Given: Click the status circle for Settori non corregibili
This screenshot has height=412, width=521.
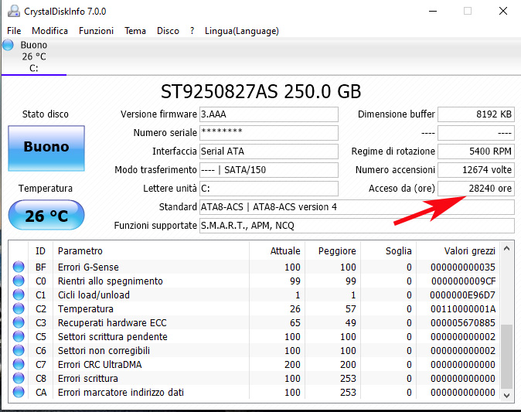Looking at the screenshot, I should point(19,350).
